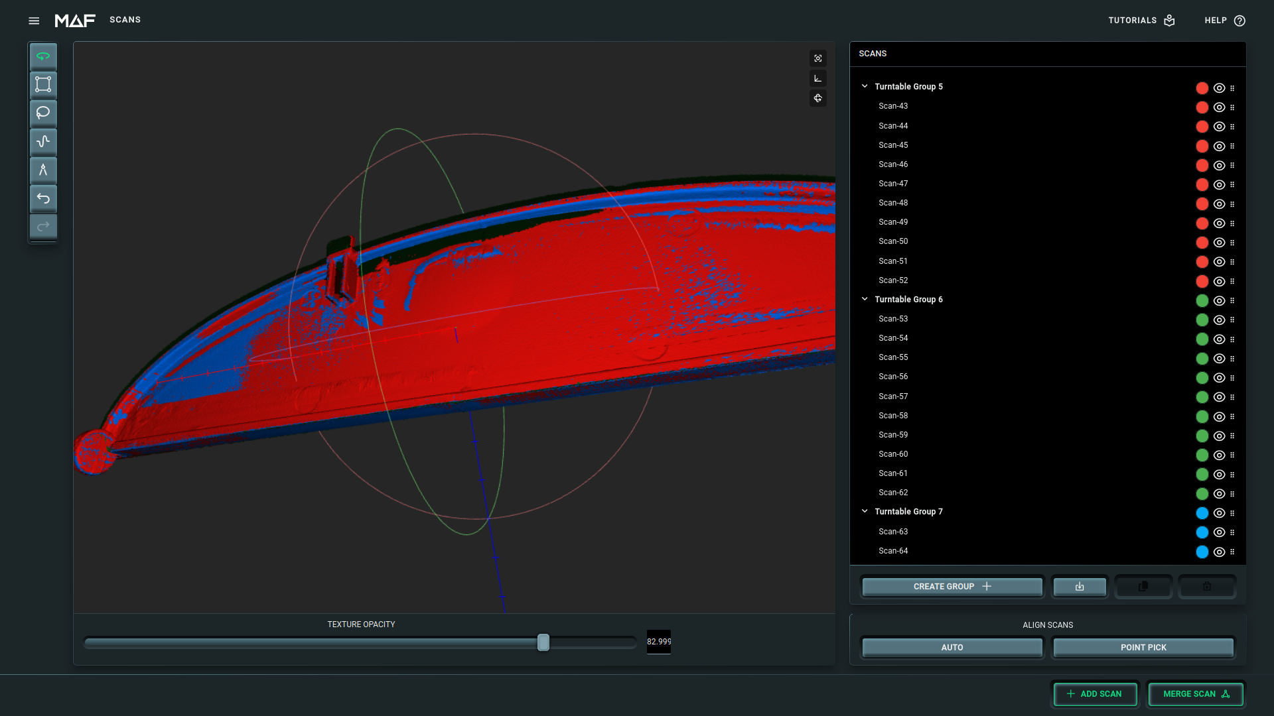Open the TUTORIALS page
The image size is (1274, 716).
click(1140, 20)
